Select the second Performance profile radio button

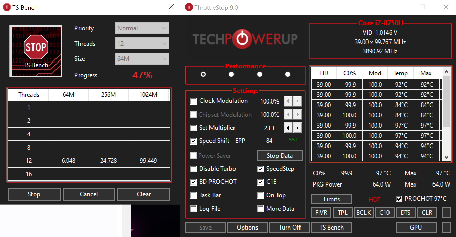[x=231, y=74]
